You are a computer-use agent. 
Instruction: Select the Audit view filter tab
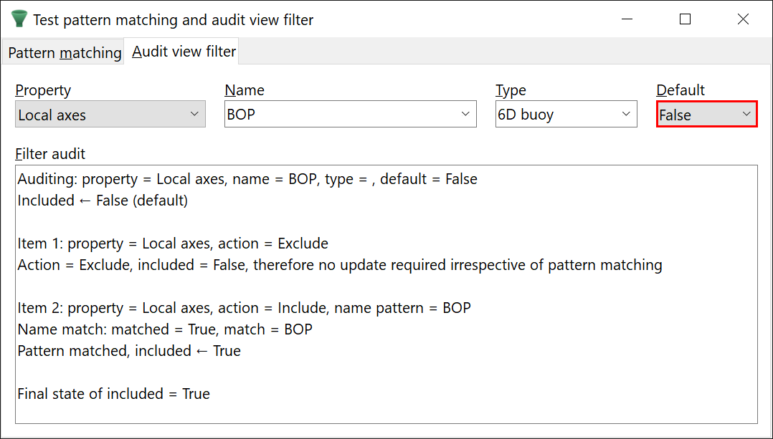(184, 52)
